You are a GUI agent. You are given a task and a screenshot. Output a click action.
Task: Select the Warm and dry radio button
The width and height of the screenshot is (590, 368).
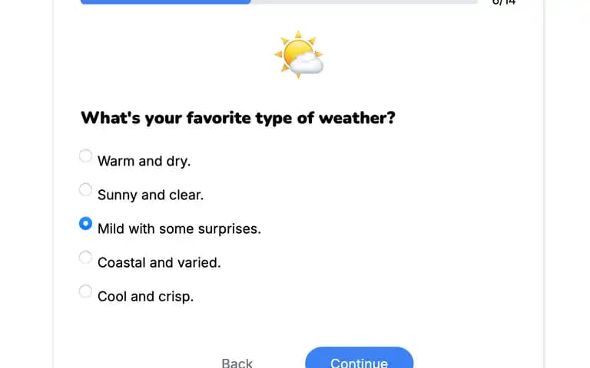85,156
